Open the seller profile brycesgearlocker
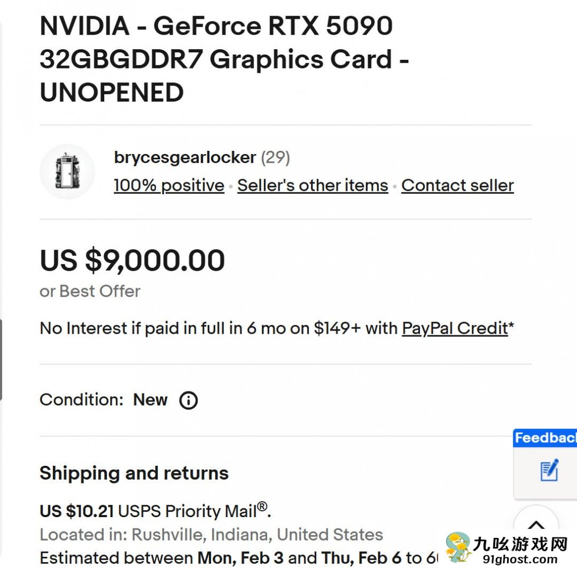The height and width of the screenshot is (569, 577). [x=183, y=157]
